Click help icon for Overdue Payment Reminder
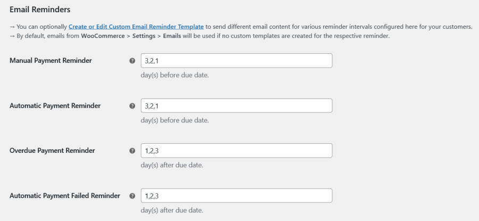Image resolution: width=479 pixels, height=221 pixels. tap(133, 151)
